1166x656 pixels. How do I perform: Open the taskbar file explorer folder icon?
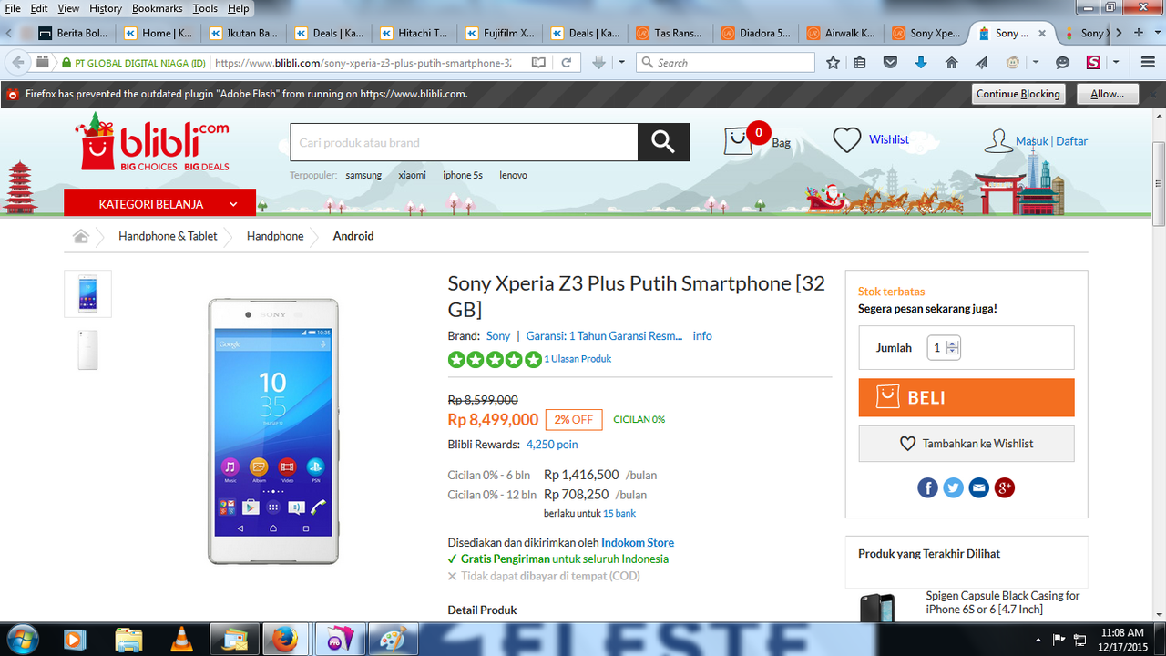[x=129, y=640]
